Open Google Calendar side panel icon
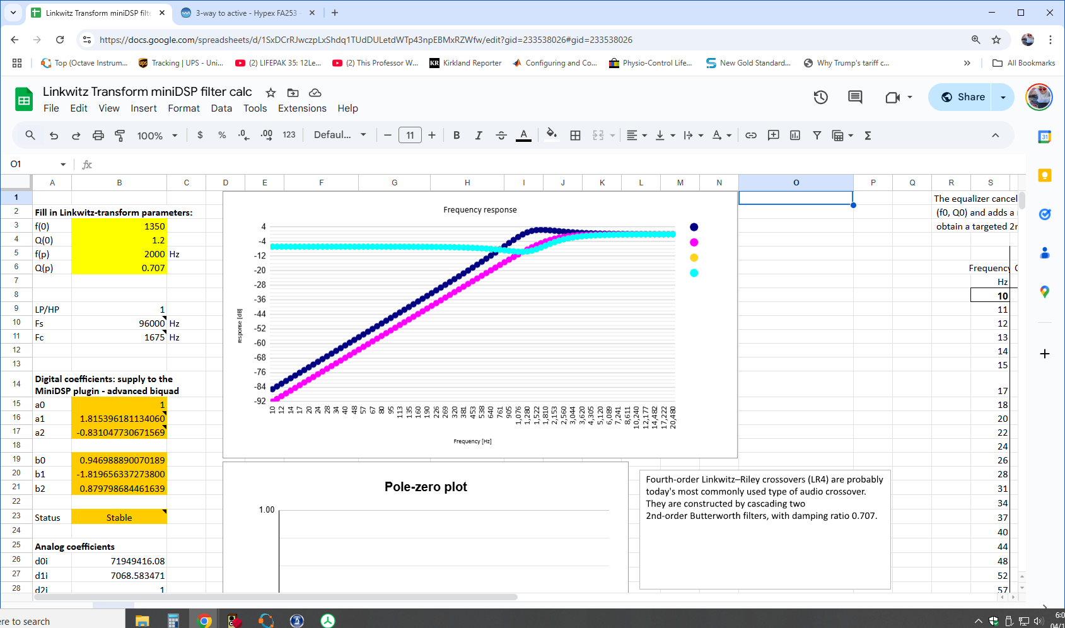1065x628 pixels. 1045,137
